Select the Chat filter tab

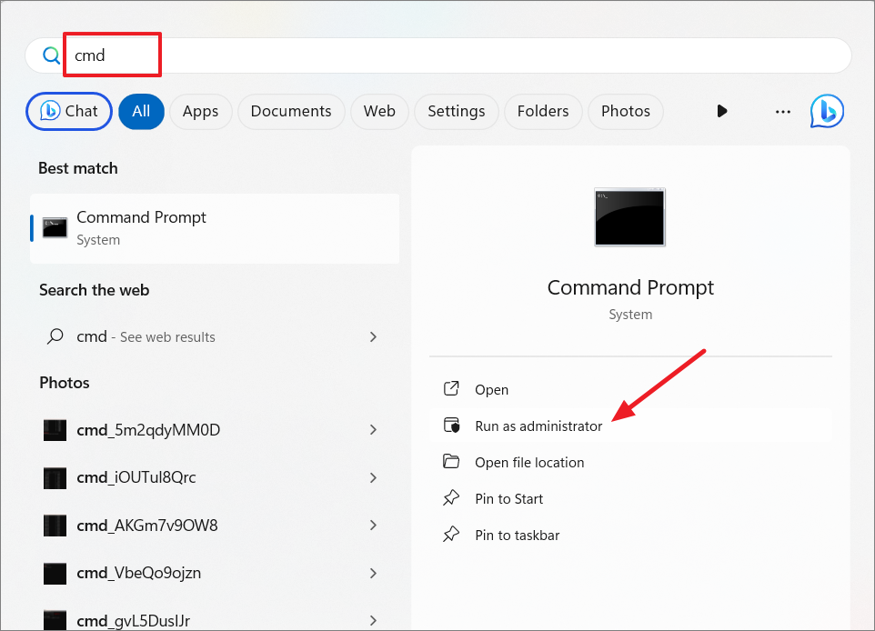click(x=69, y=111)
